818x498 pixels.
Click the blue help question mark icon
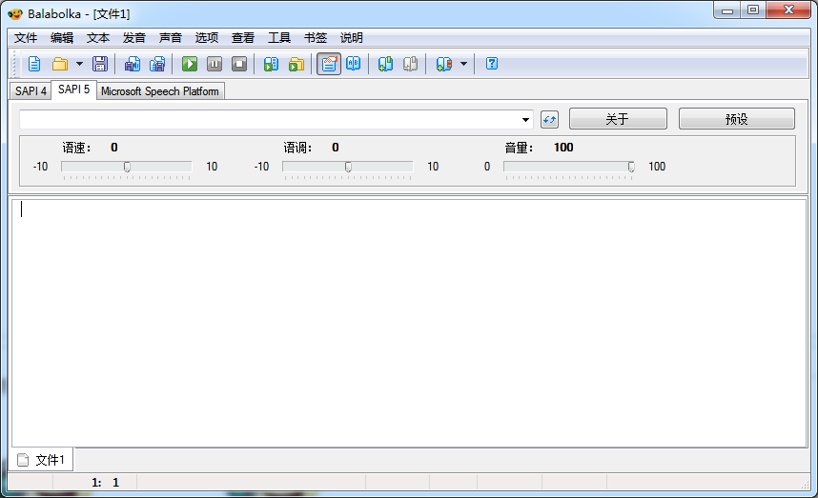pos(491,64)
